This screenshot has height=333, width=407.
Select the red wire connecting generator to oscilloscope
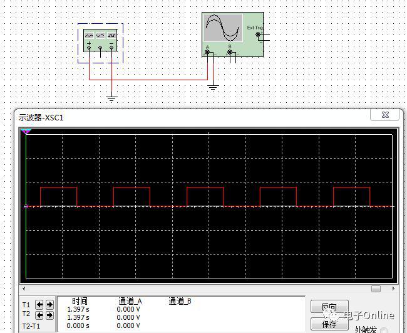[x=150, y=80]
